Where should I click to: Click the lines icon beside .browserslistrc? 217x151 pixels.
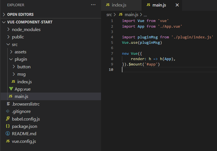point(8,104)
